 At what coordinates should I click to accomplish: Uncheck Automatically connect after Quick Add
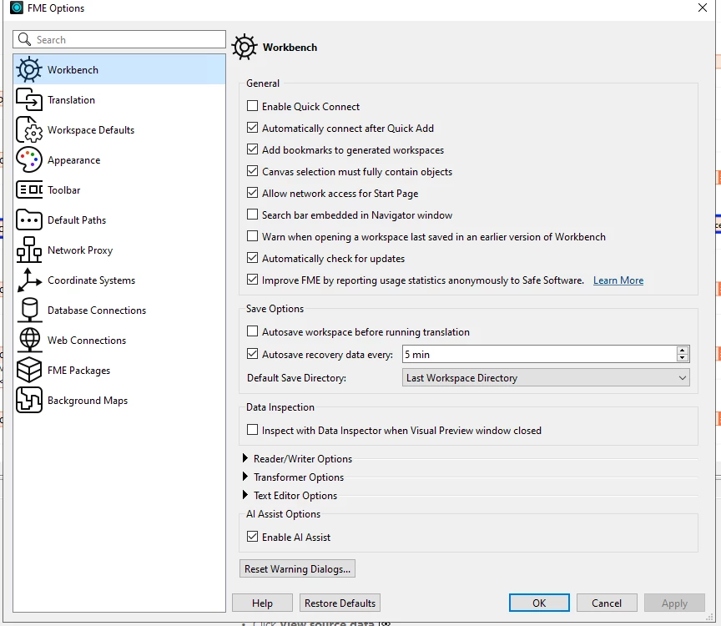tap(253, 128)
